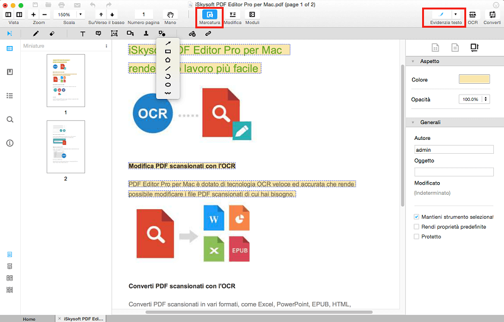
Task: Select page 2 thumbnail
Action: (x=66, y=147)
